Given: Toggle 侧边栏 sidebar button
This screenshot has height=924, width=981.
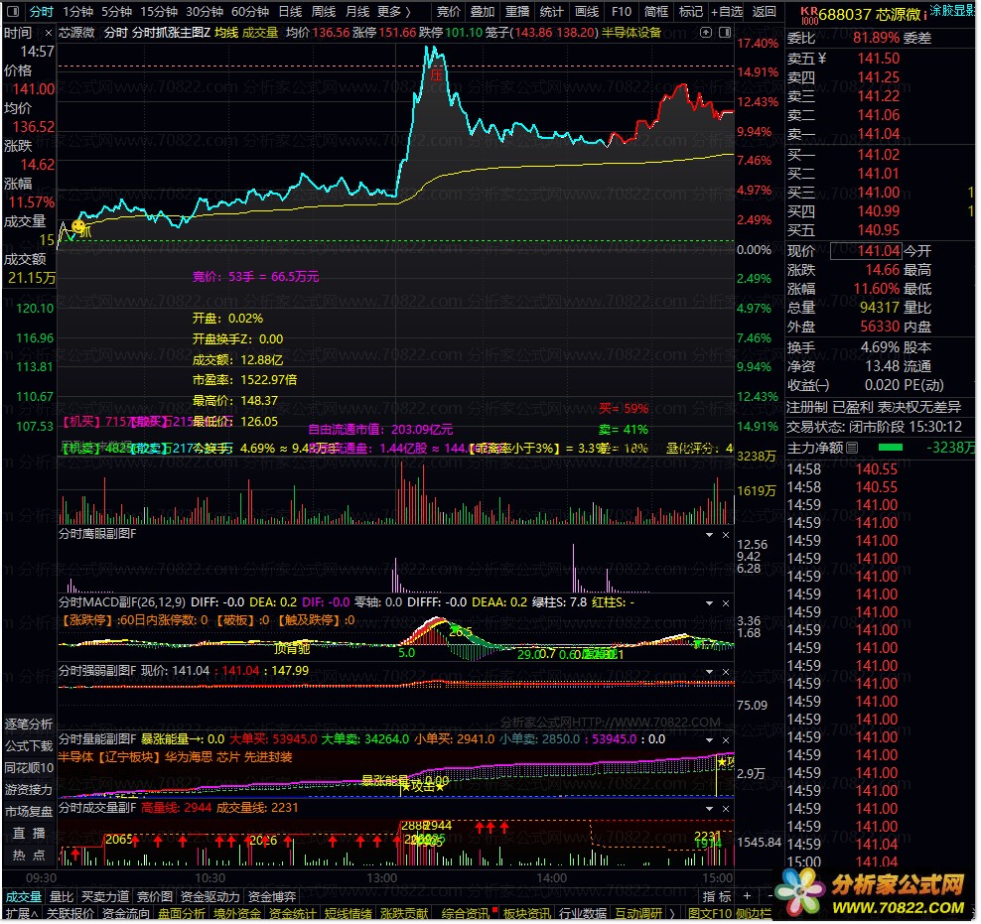Looking at the screenshot, I should click(756, 915).
